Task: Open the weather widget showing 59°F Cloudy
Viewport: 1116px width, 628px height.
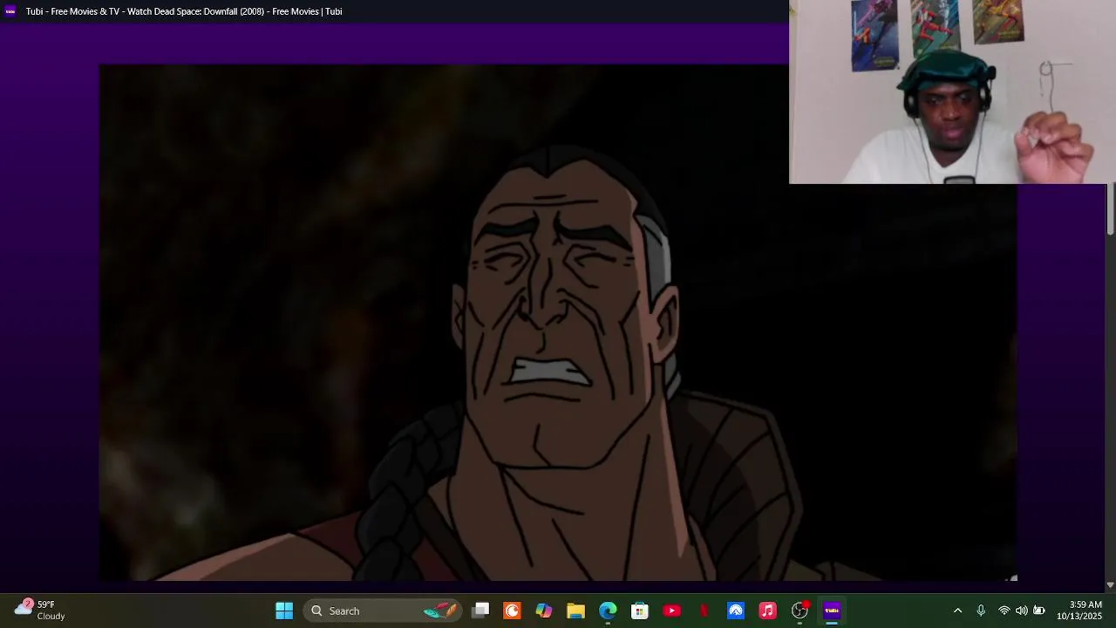Action: 40,610
